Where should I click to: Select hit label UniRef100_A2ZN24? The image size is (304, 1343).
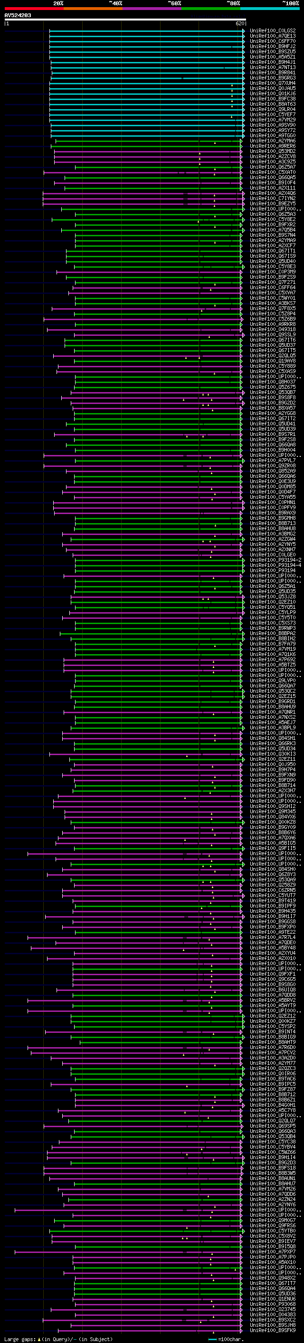(x=273, y=1199)
